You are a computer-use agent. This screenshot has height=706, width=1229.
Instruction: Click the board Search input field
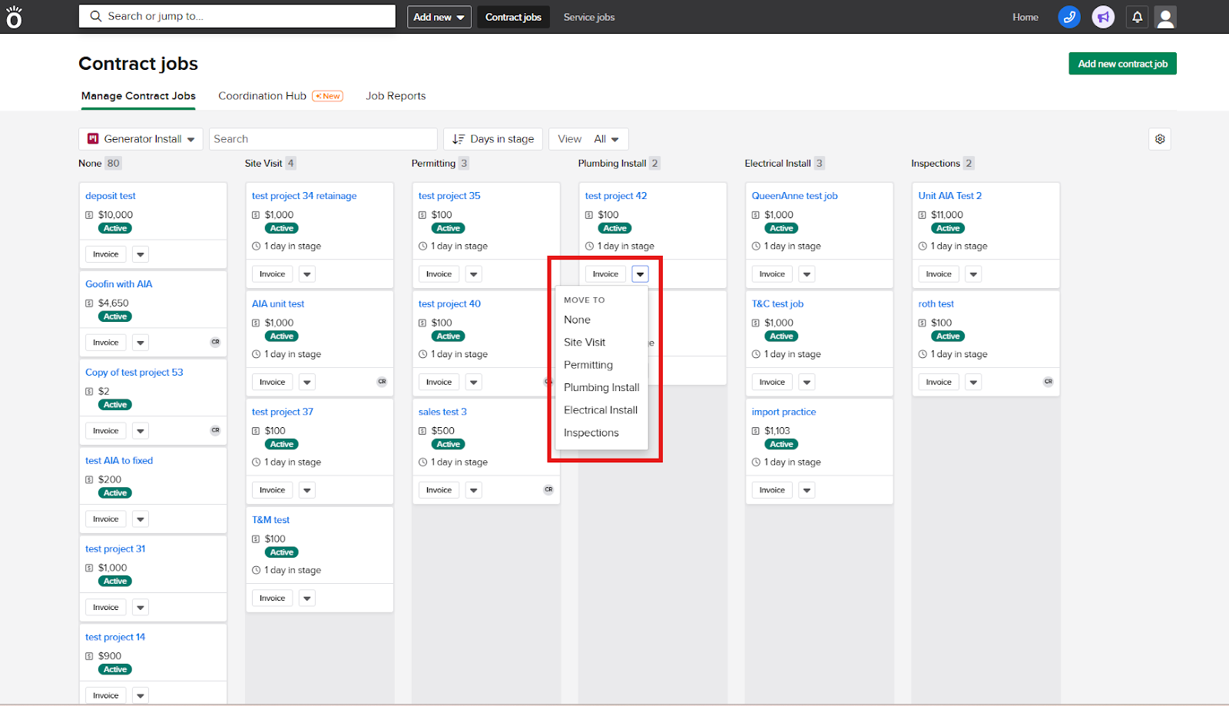tap(323, 139)
